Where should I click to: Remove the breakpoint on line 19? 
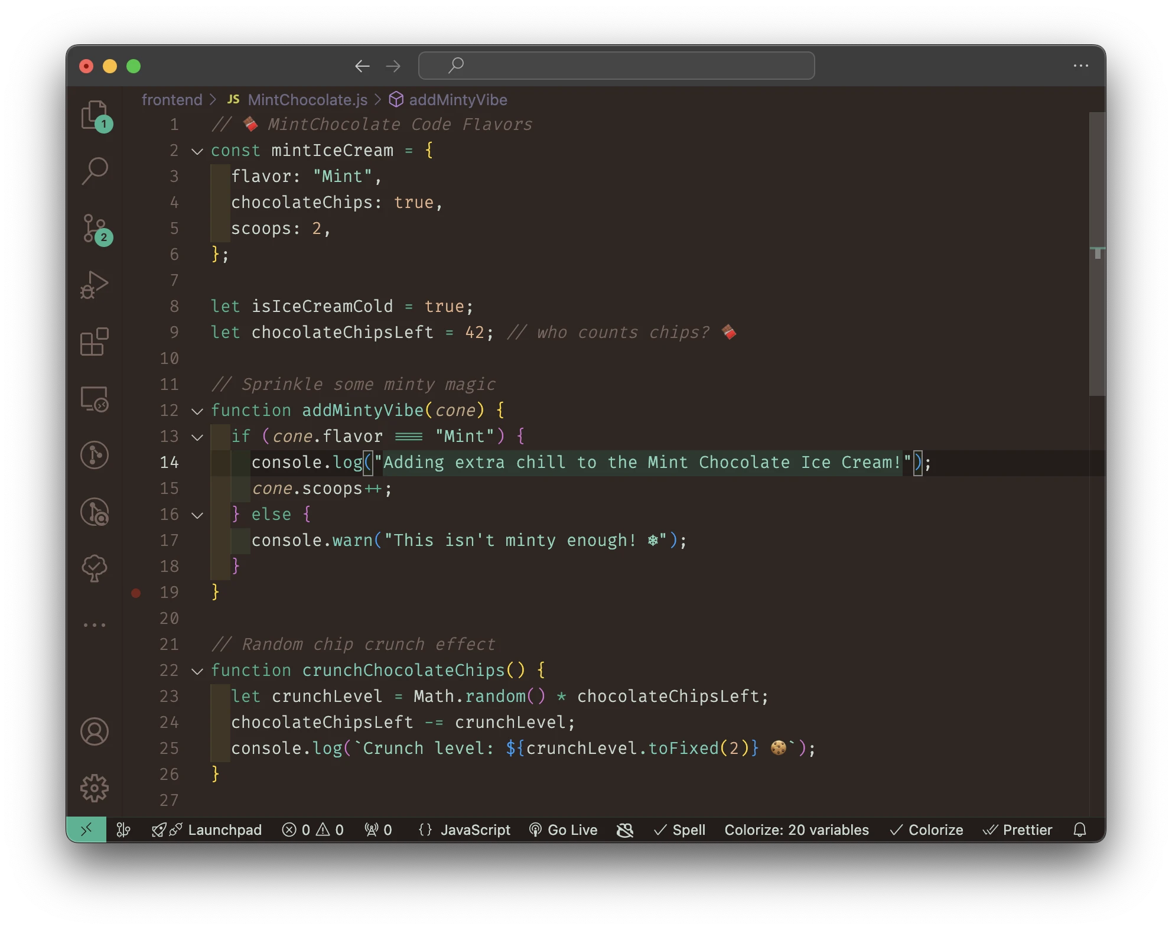pyautogui.click(x=136, y=593)
